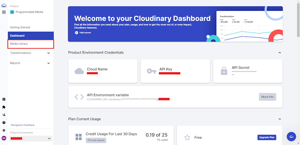Open the gift icon in sidebar
This screenshot has width=300, height=145.
pyautogui.click(x=4, y=99)
